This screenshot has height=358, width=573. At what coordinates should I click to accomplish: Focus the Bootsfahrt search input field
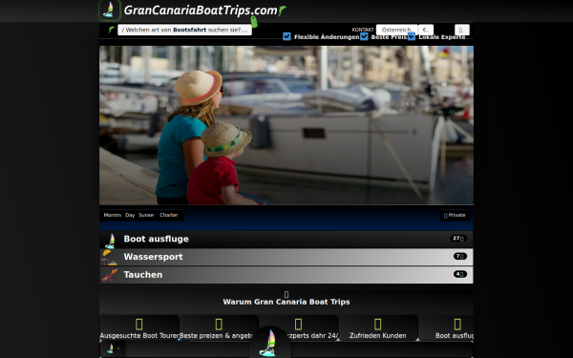(x=184, y=30)
